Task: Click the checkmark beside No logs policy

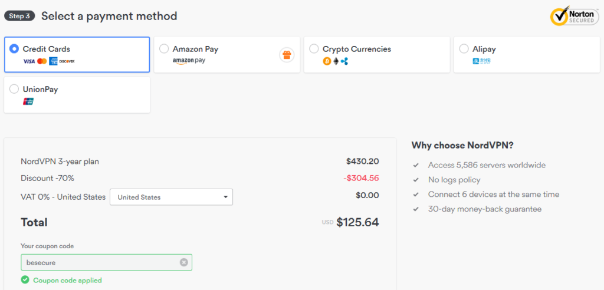Action: [416, 180]
